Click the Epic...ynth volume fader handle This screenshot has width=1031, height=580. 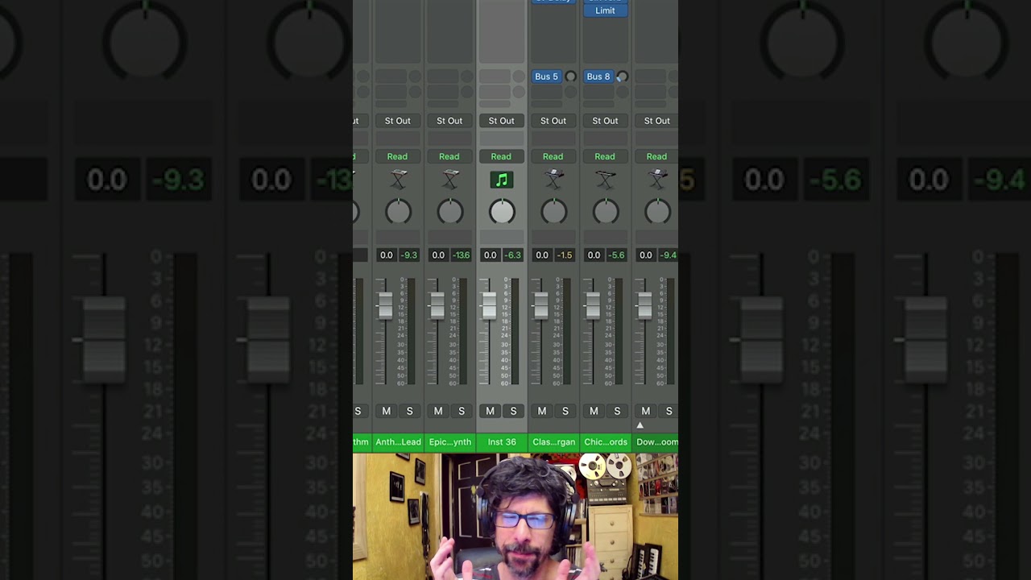pos(437,306)
